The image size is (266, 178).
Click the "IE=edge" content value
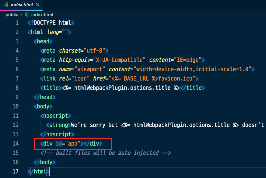pos(188,60)
